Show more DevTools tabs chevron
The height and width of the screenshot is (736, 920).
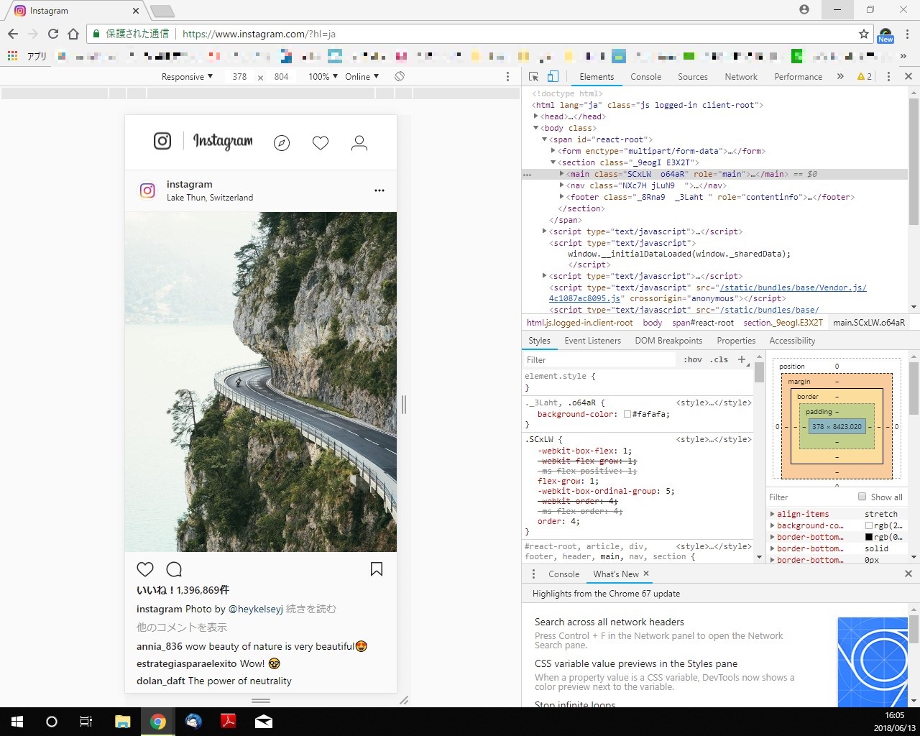[x=840, y=76]
